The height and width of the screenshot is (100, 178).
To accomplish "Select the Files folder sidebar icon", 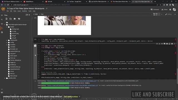I will pyautogui.click(x=2, y=28).
